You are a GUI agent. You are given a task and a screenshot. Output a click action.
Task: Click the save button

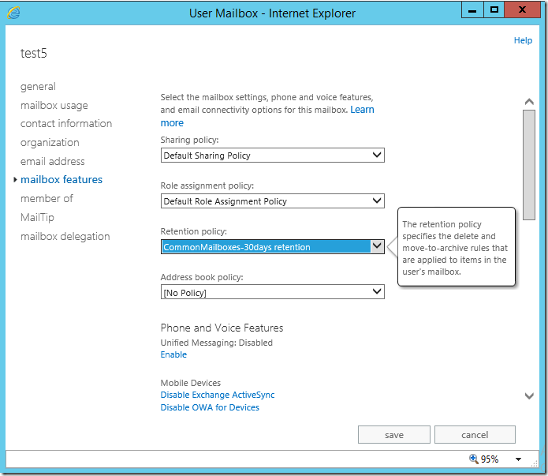click(394, 435)
